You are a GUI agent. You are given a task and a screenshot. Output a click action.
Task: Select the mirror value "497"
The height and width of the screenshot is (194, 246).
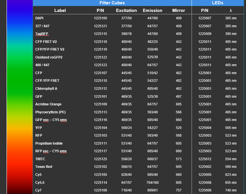pyautogui.click(x=179, y=97)
